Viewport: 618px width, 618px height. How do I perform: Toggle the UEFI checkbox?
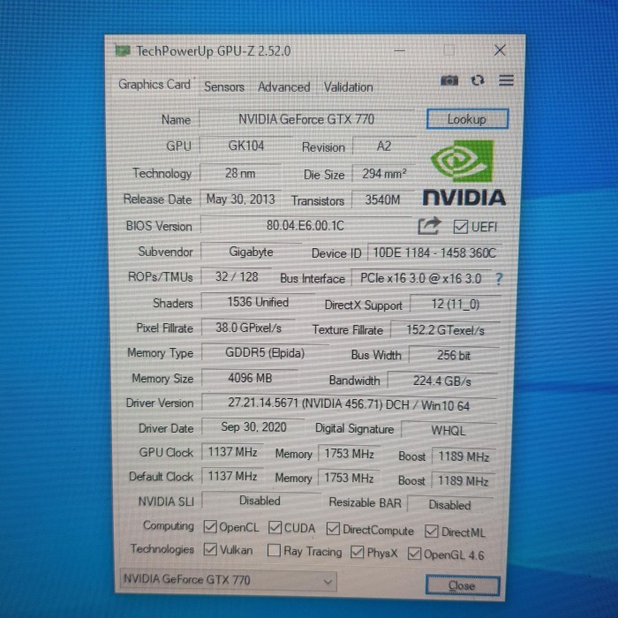460,227
